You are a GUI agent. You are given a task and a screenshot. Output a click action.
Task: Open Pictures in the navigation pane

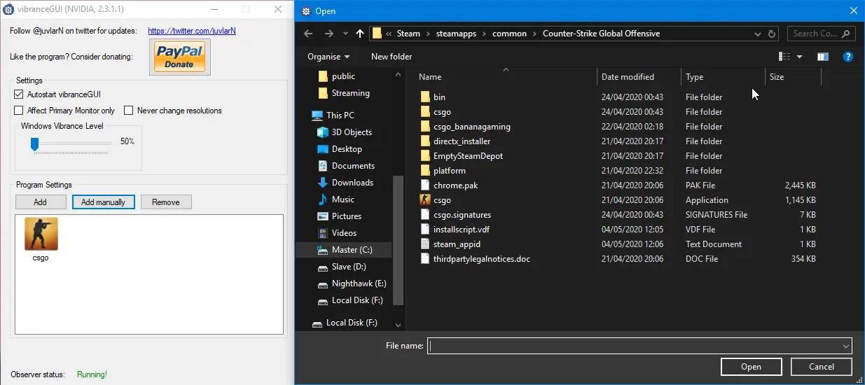tap(347, 216)
